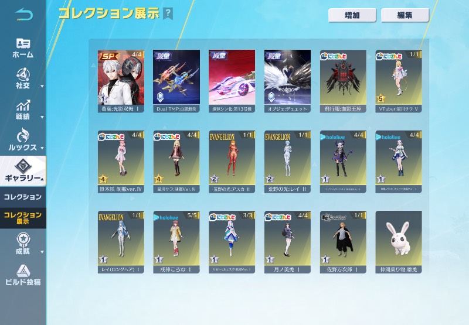Select the コレクション展示 tab
This screenshot has width=469, height=325.
point(23,218)
